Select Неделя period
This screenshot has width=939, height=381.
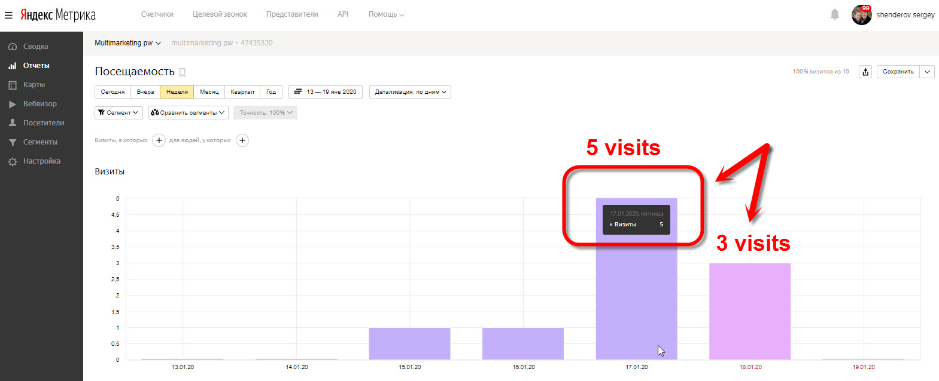[x=177, y=92]
